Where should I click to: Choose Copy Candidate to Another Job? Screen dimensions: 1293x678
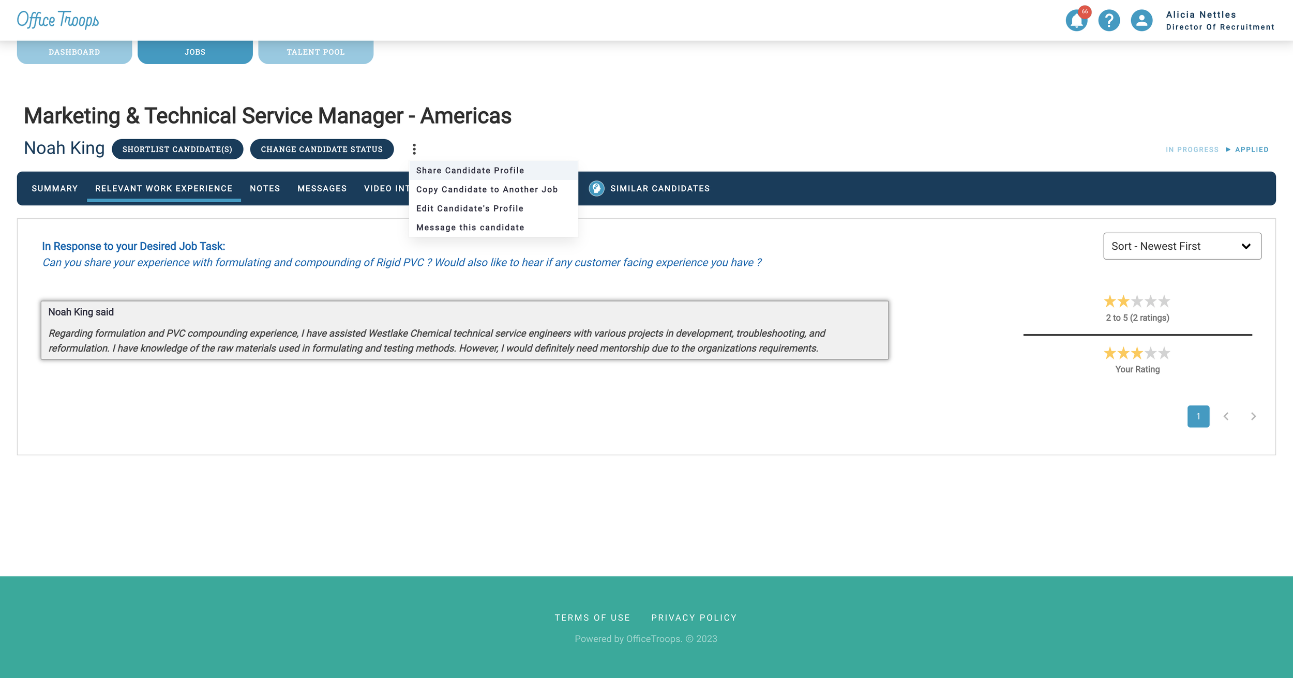point(487,190)
